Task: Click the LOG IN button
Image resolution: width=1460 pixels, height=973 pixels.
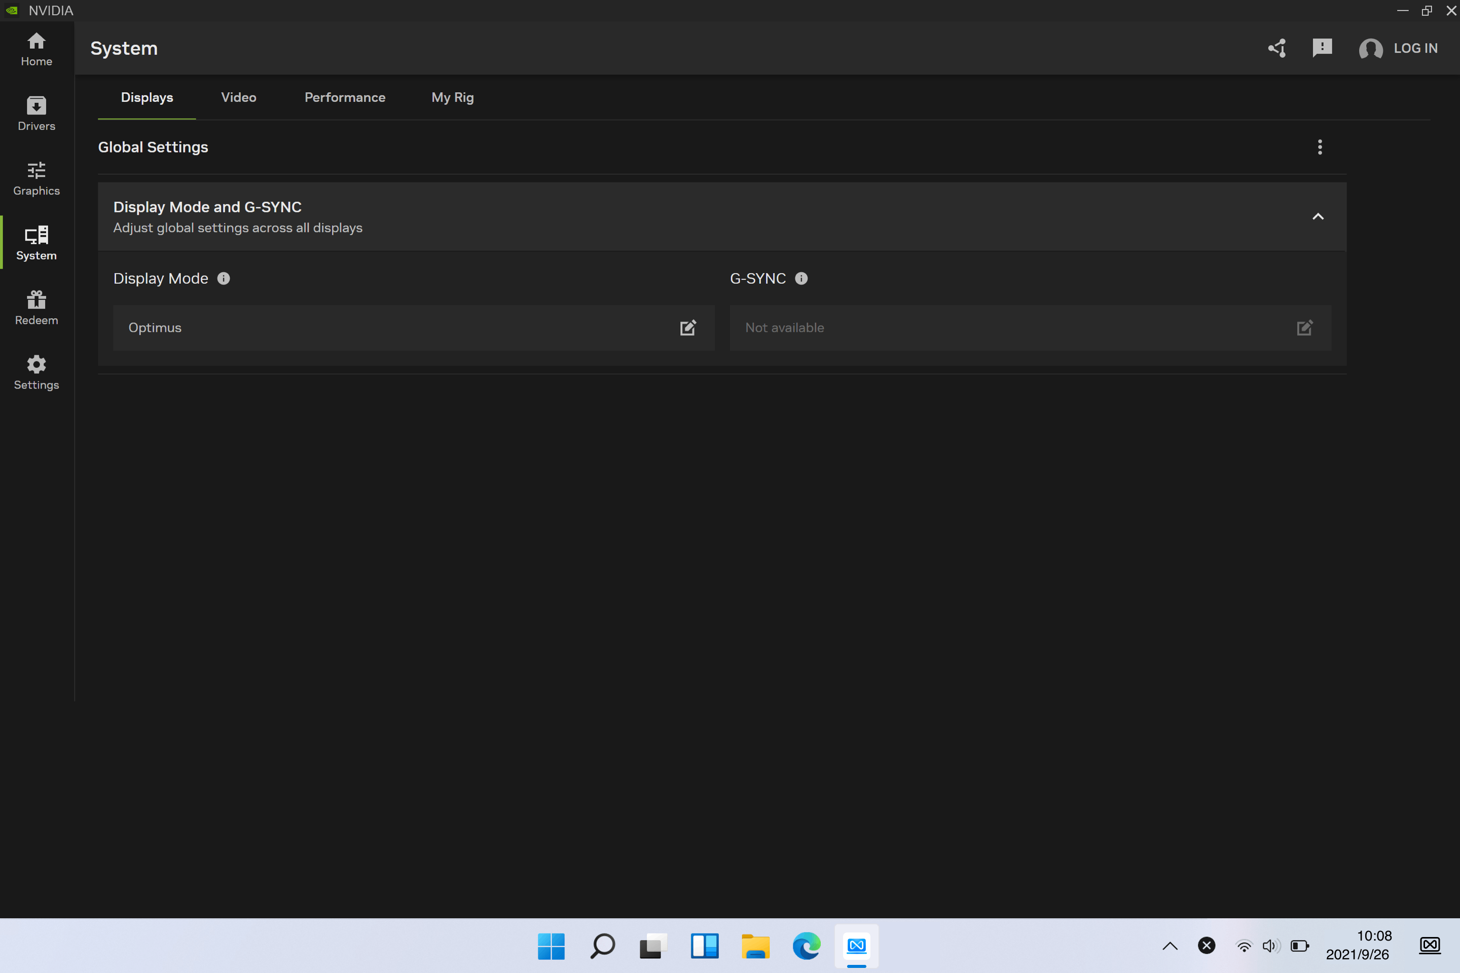Action: point(1415,49)
